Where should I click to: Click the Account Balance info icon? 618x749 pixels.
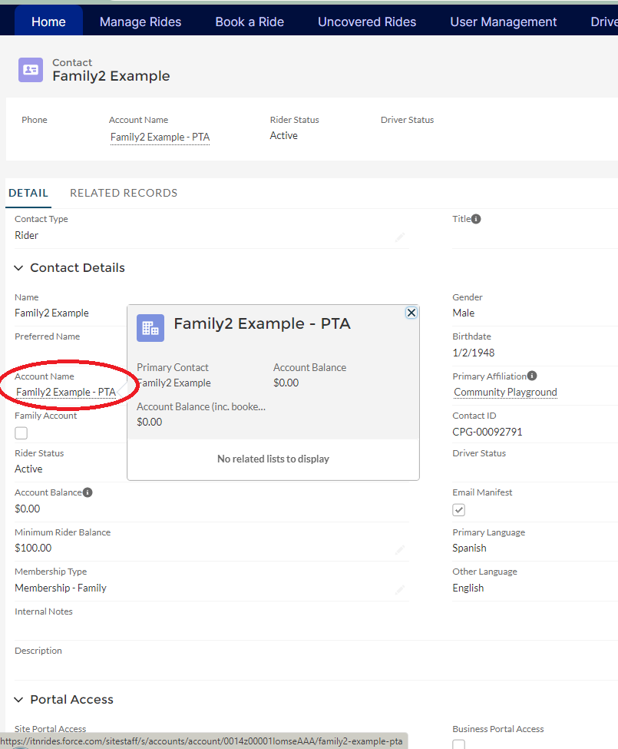(88, 492)
